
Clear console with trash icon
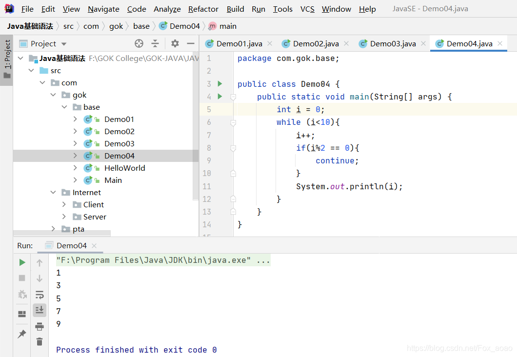(40, 341)
